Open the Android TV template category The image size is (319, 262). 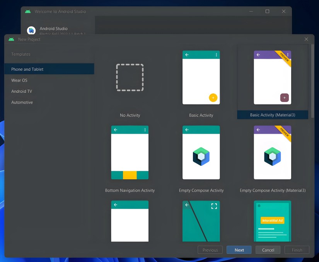tap(22, 91)
